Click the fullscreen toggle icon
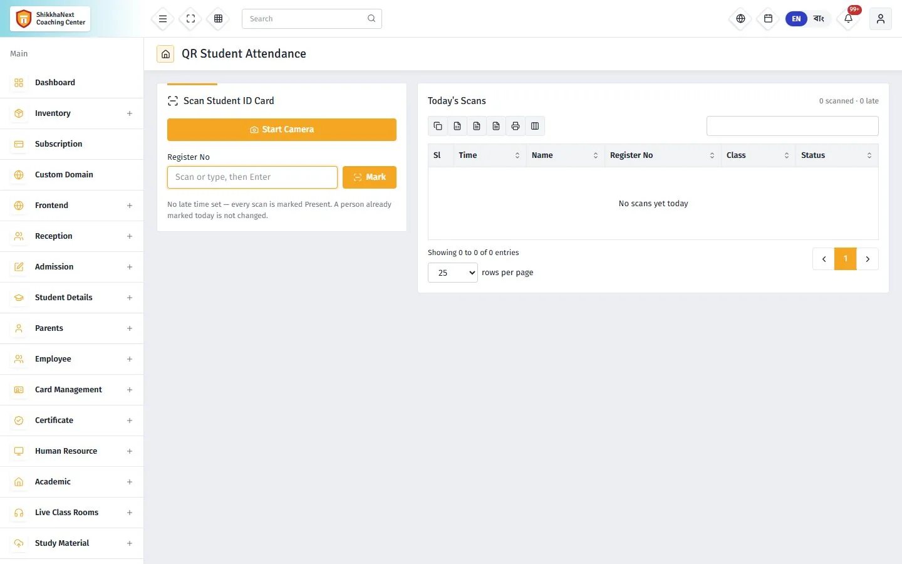 [190, 19]
